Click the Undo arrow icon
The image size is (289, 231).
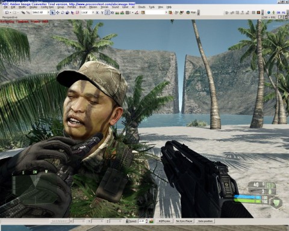click(x=7, y=13)
